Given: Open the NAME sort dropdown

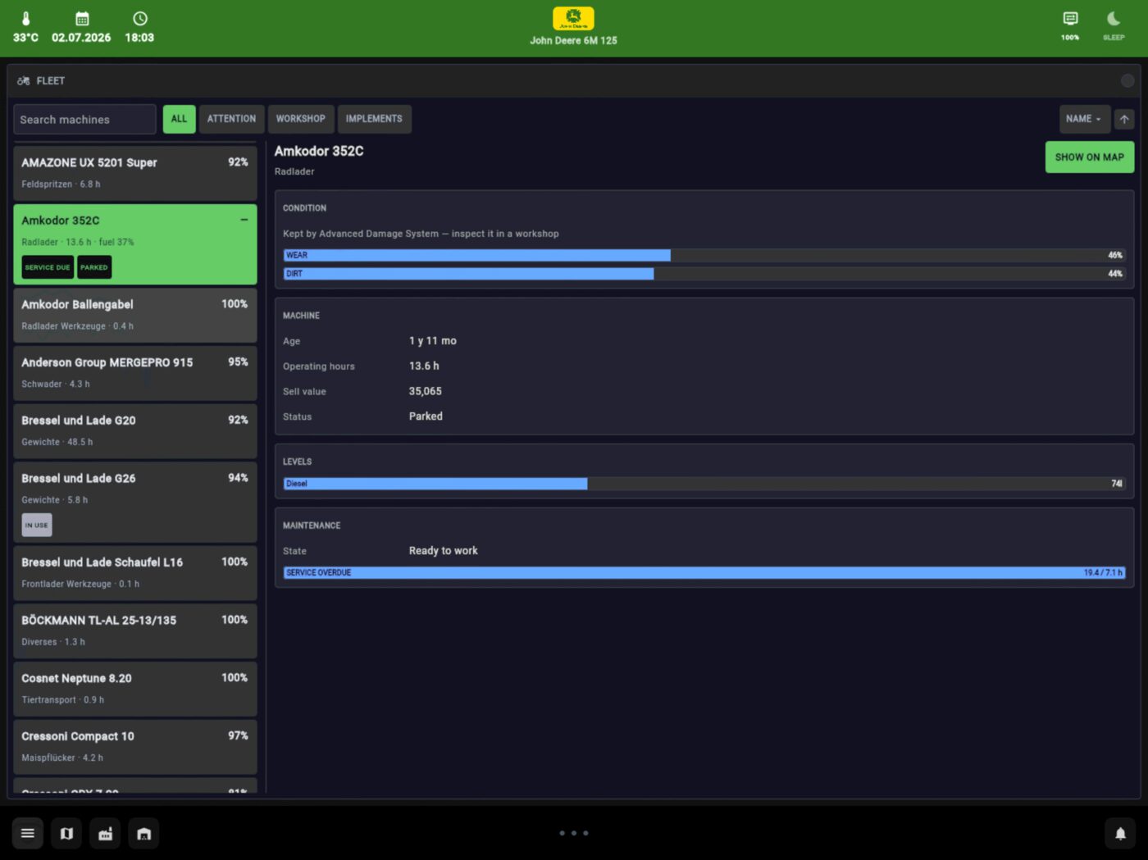Looking at the screenshot, I should (x=1084, y=119).
